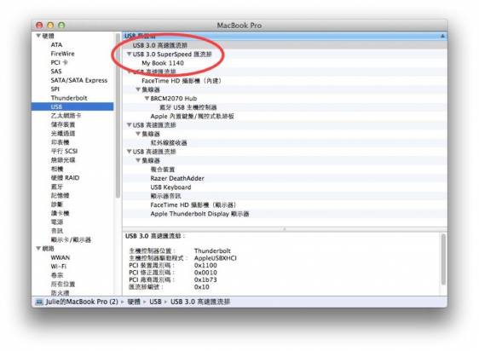Click the sort arrow in column header
Image resolution: width=479 pixels, height=351 pixels.
click(442, 36)
